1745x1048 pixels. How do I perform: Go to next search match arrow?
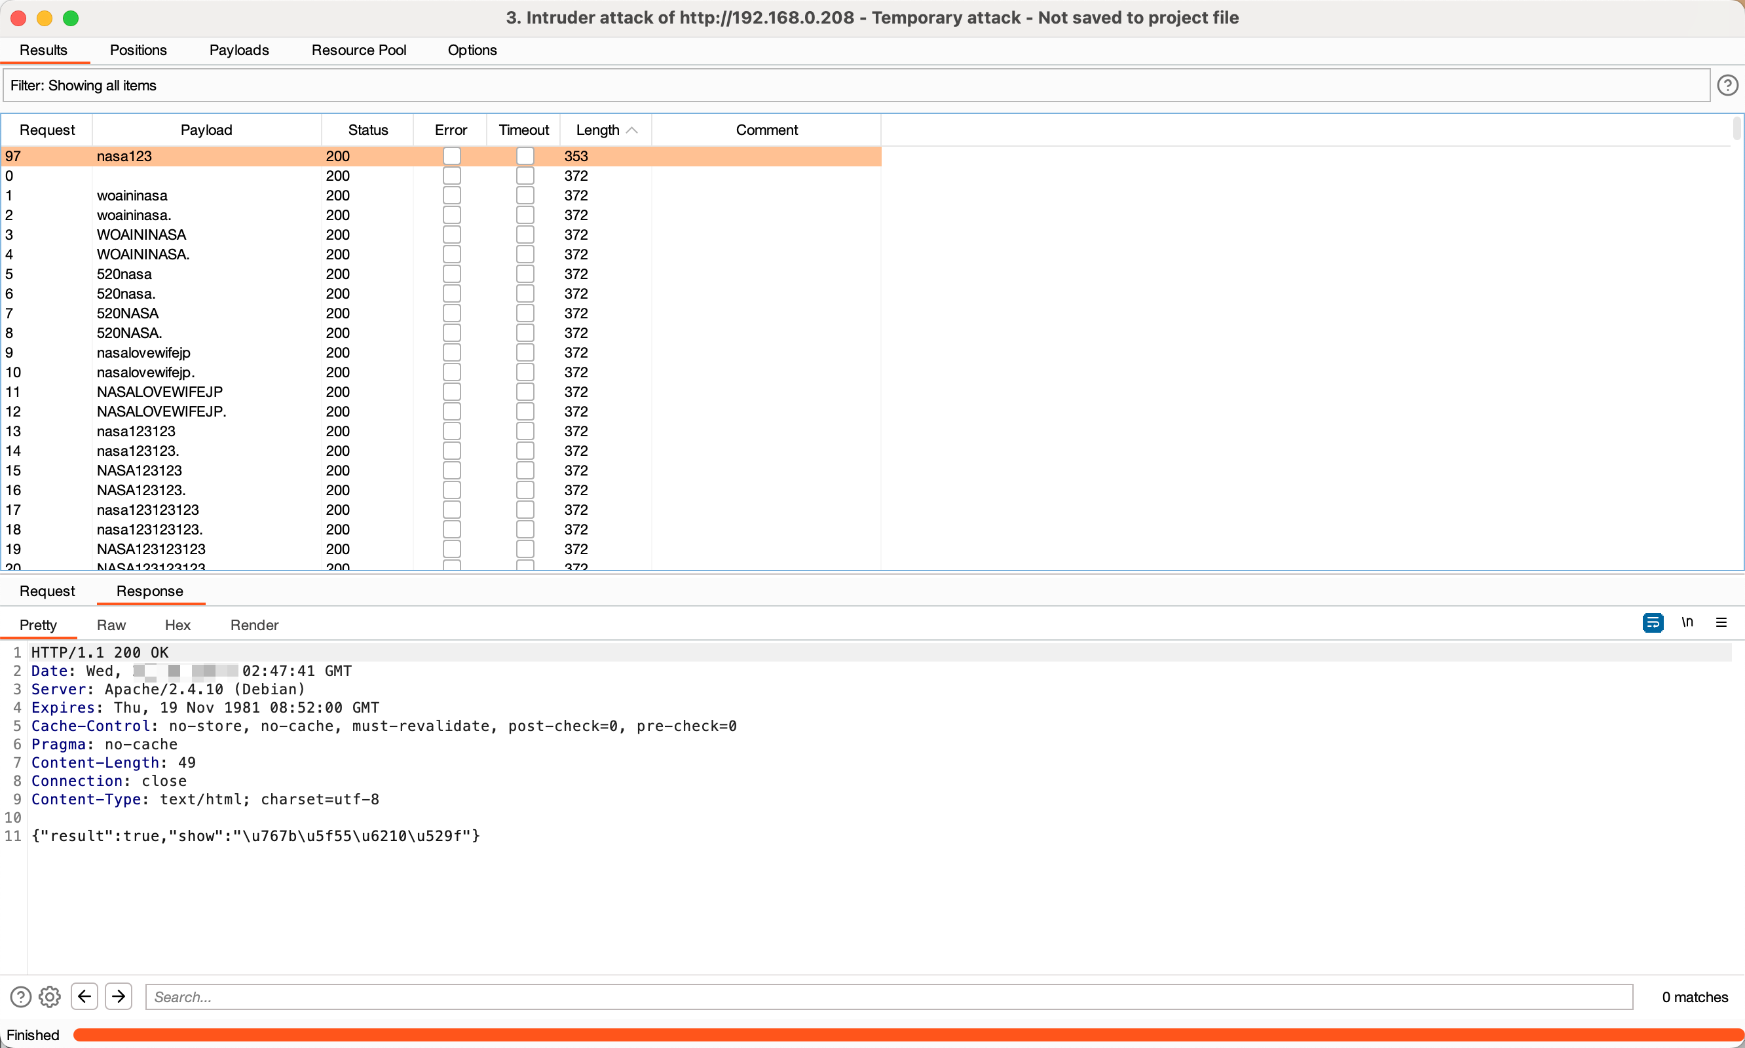pos(119,996)
